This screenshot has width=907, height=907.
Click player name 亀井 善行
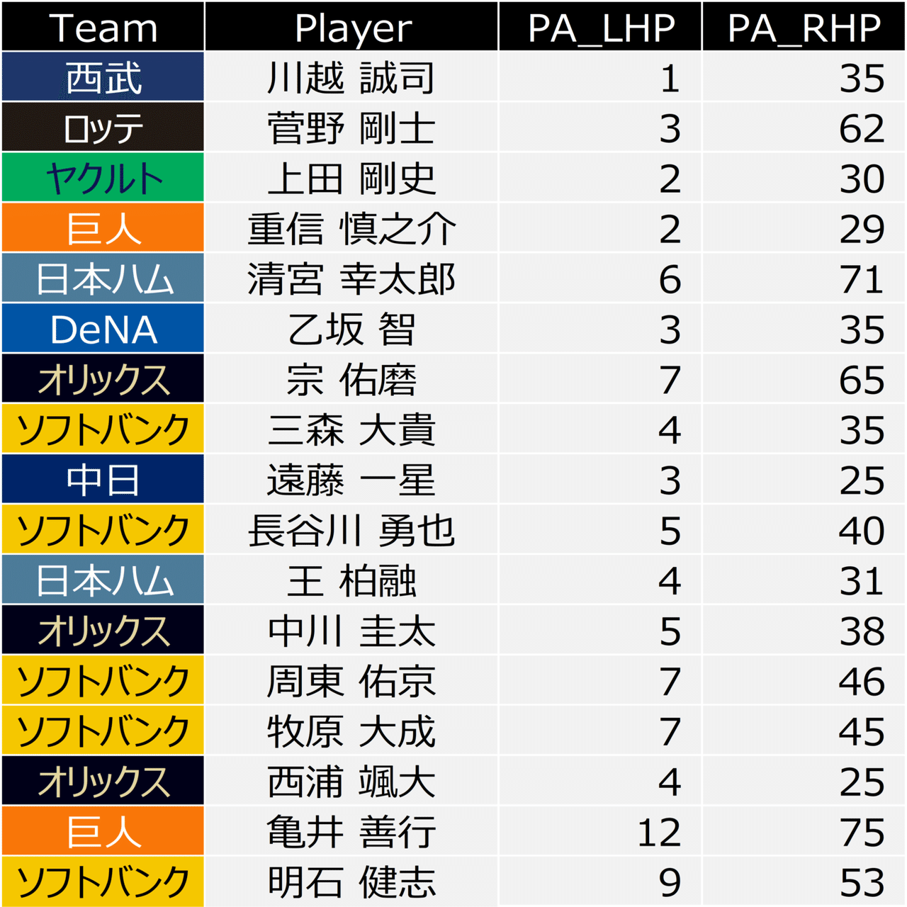pos(351,833)
